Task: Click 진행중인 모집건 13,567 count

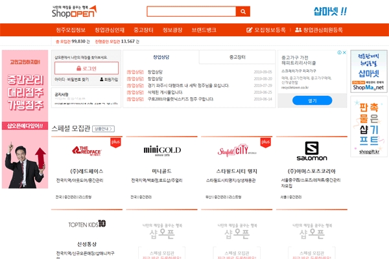Action: [117, 41]
